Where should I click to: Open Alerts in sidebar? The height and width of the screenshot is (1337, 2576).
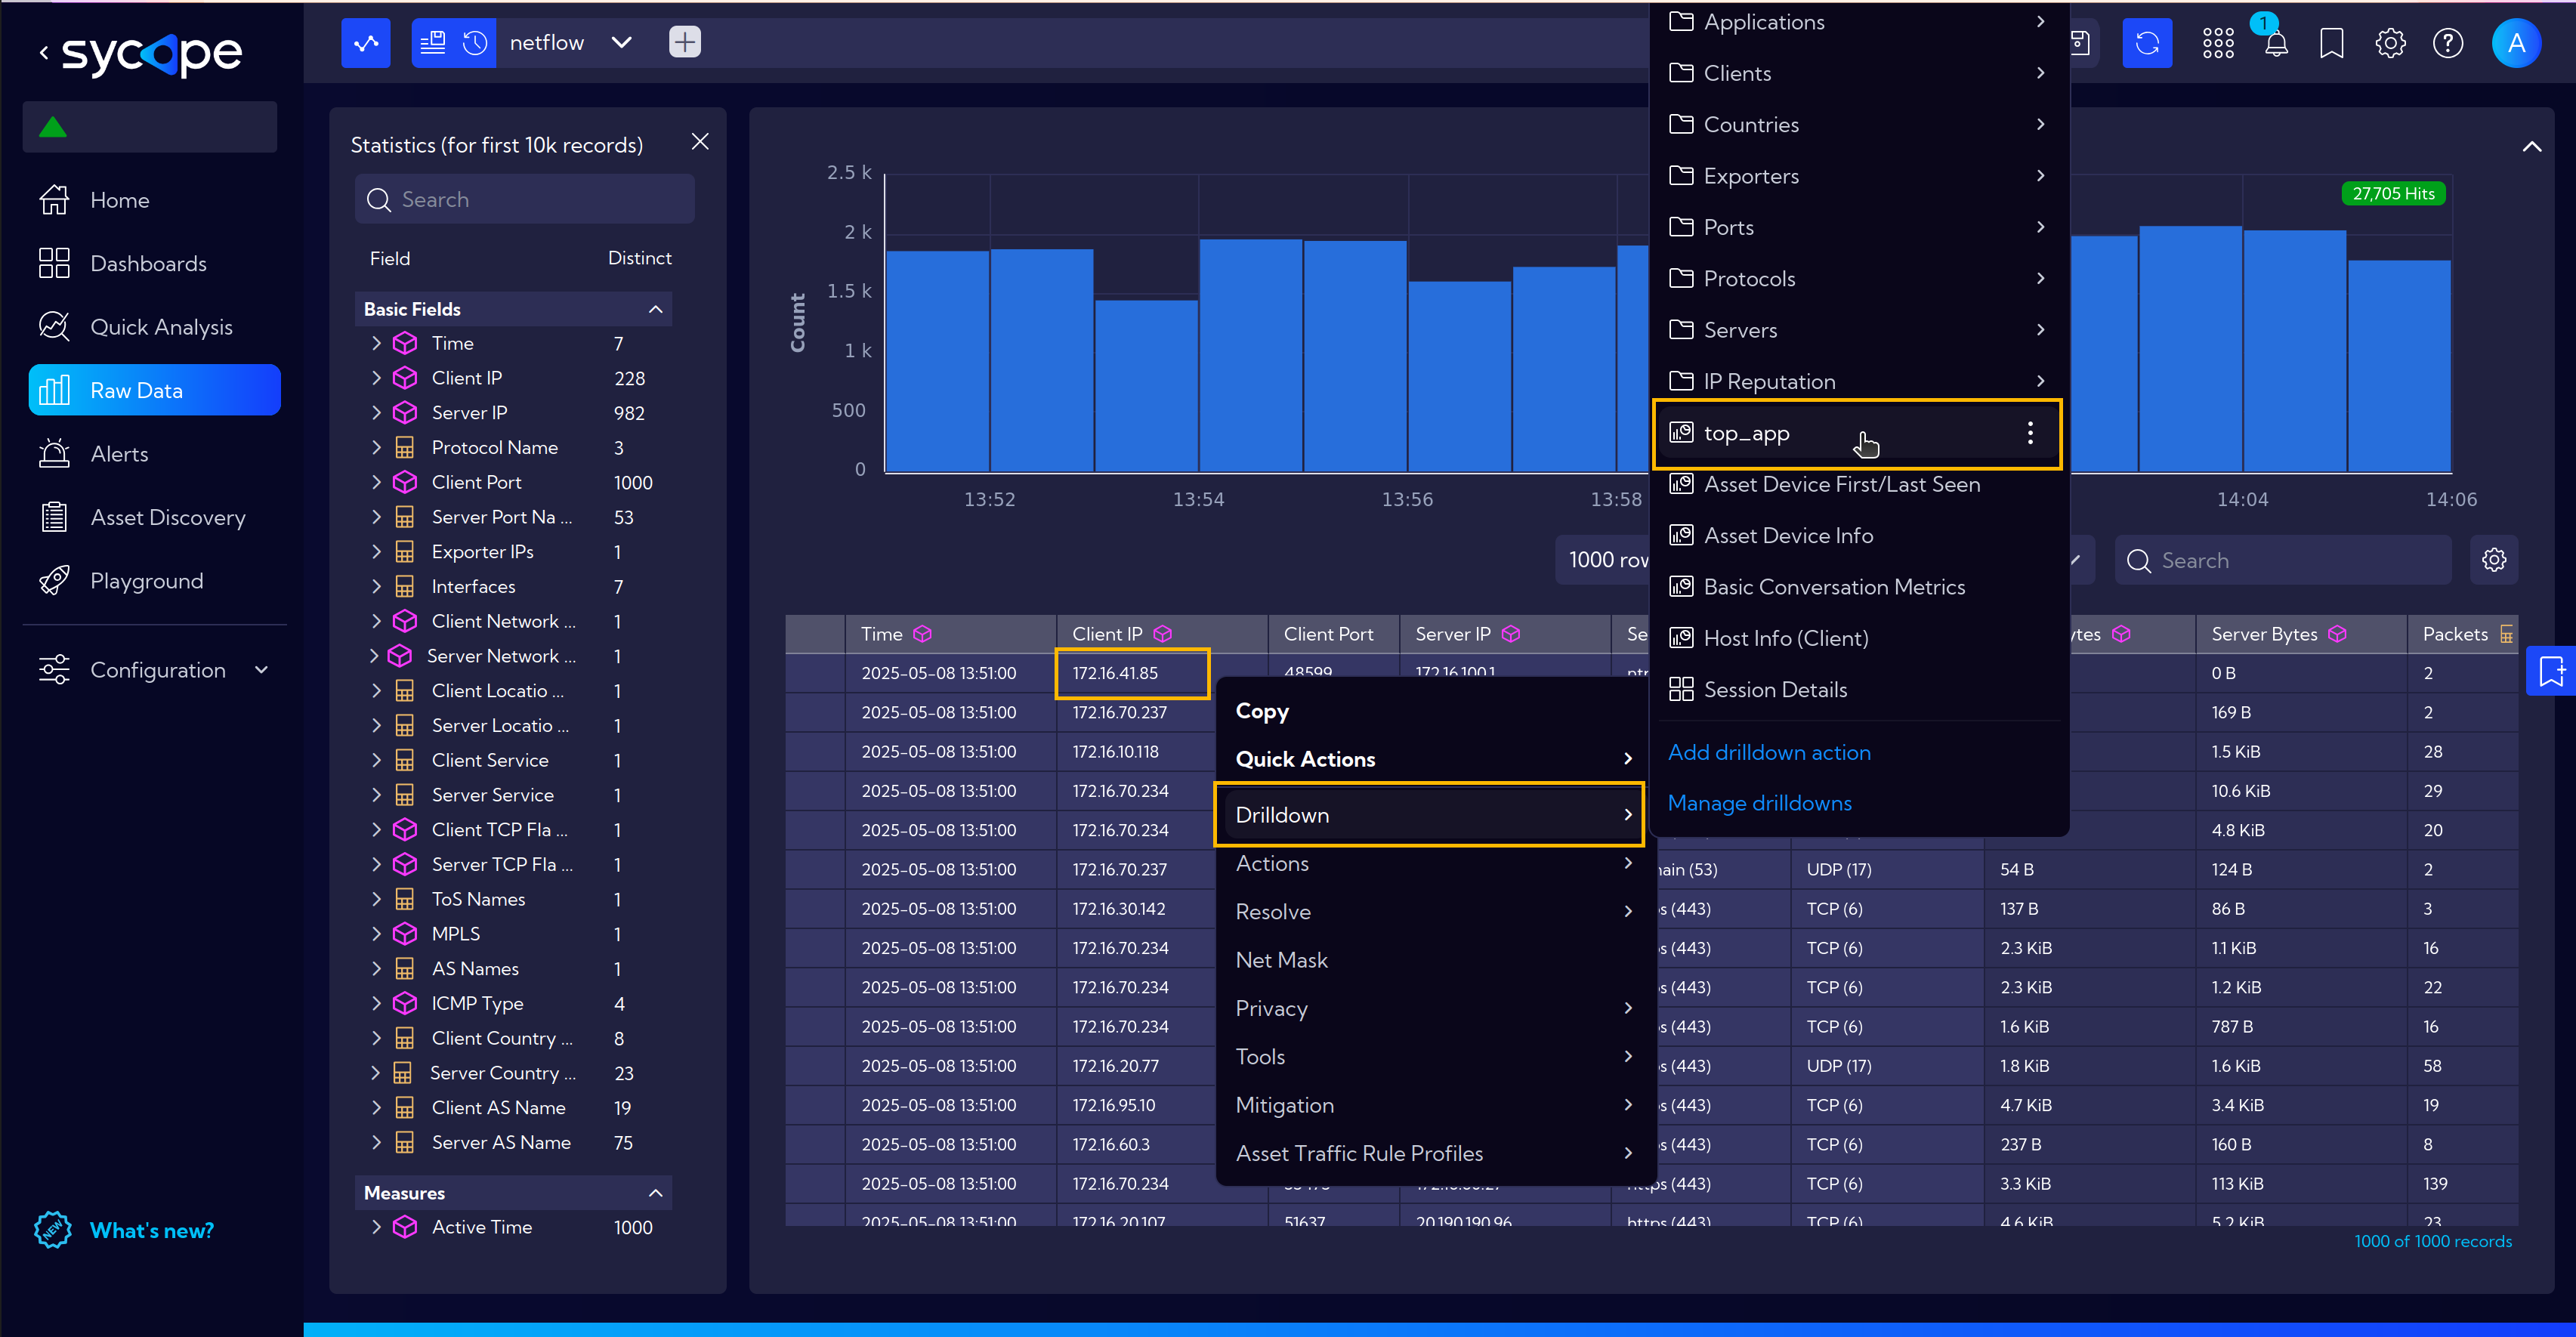point(155,454)
